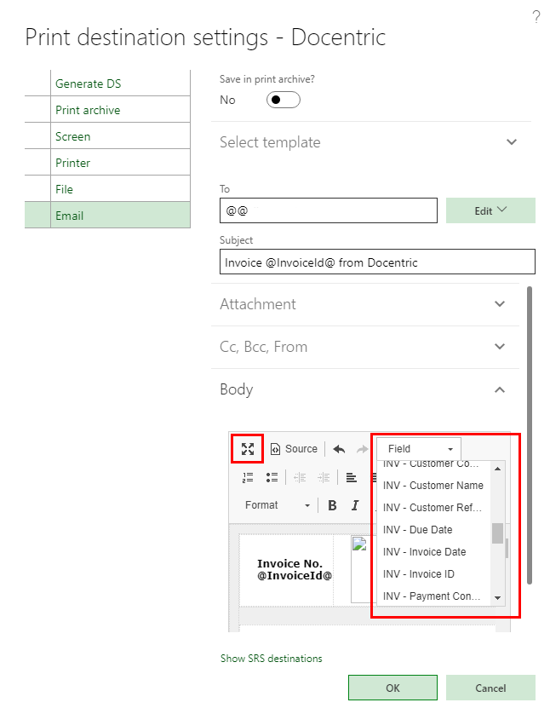Image resolution: width=550 pixels, height=714 pixels.
Task: Toggle Save in print archive switch
Action: [283, 100]
